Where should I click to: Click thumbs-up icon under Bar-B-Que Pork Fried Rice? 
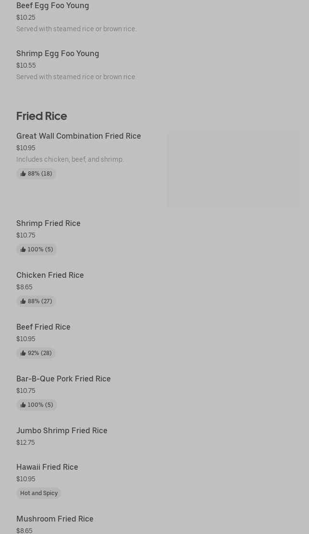(23, 405)
